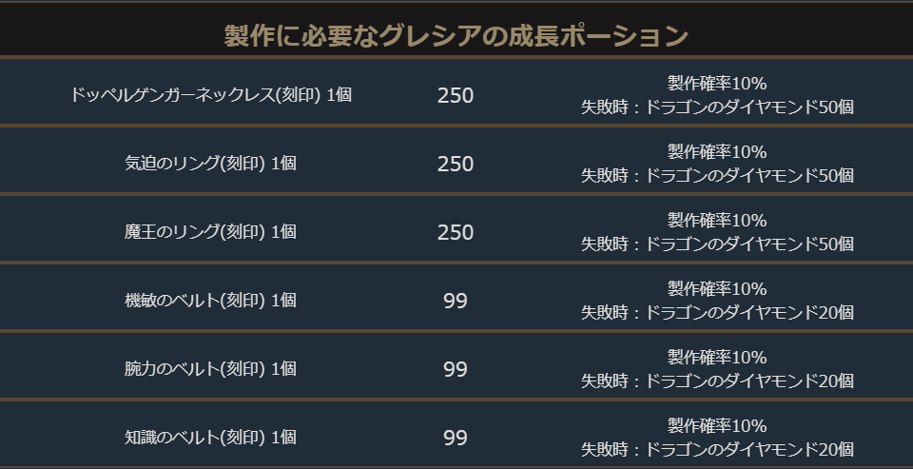Image resolution: width=913 pixels, height=469 pixels.
Task: Select 機敏のベルト(刻印) 1個 item name
Action: point(211,301)
